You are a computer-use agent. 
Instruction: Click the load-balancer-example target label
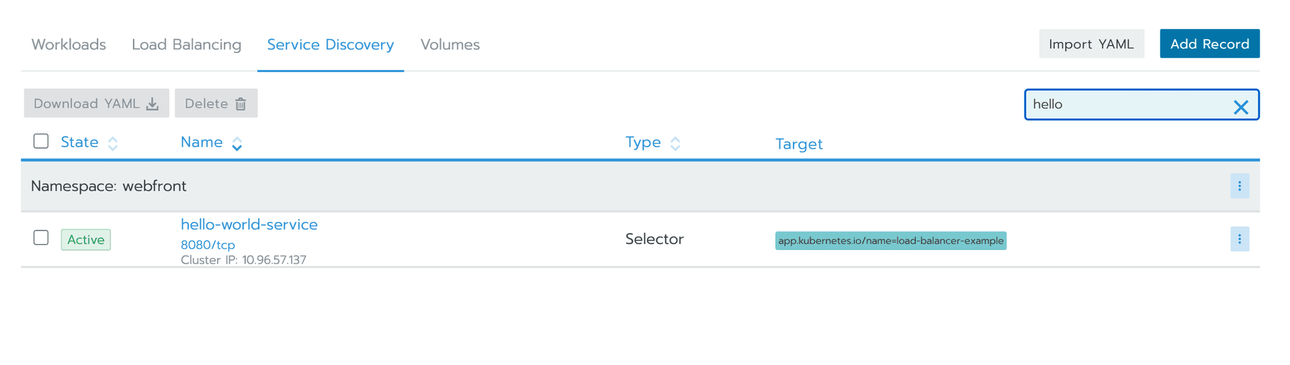click(x=890, y=241)
